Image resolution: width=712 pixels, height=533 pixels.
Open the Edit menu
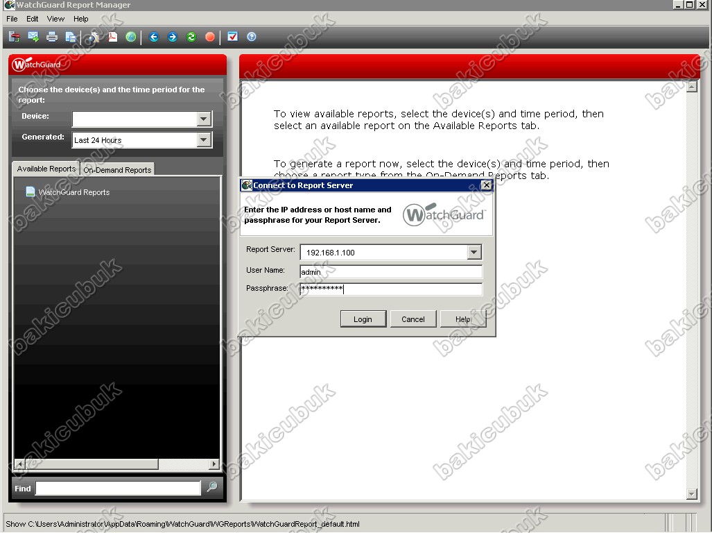pos(33,19)
